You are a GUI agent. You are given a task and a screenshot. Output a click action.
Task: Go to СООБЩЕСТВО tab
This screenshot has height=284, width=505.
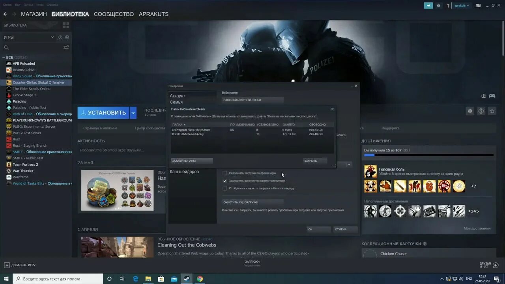[114, 14]
